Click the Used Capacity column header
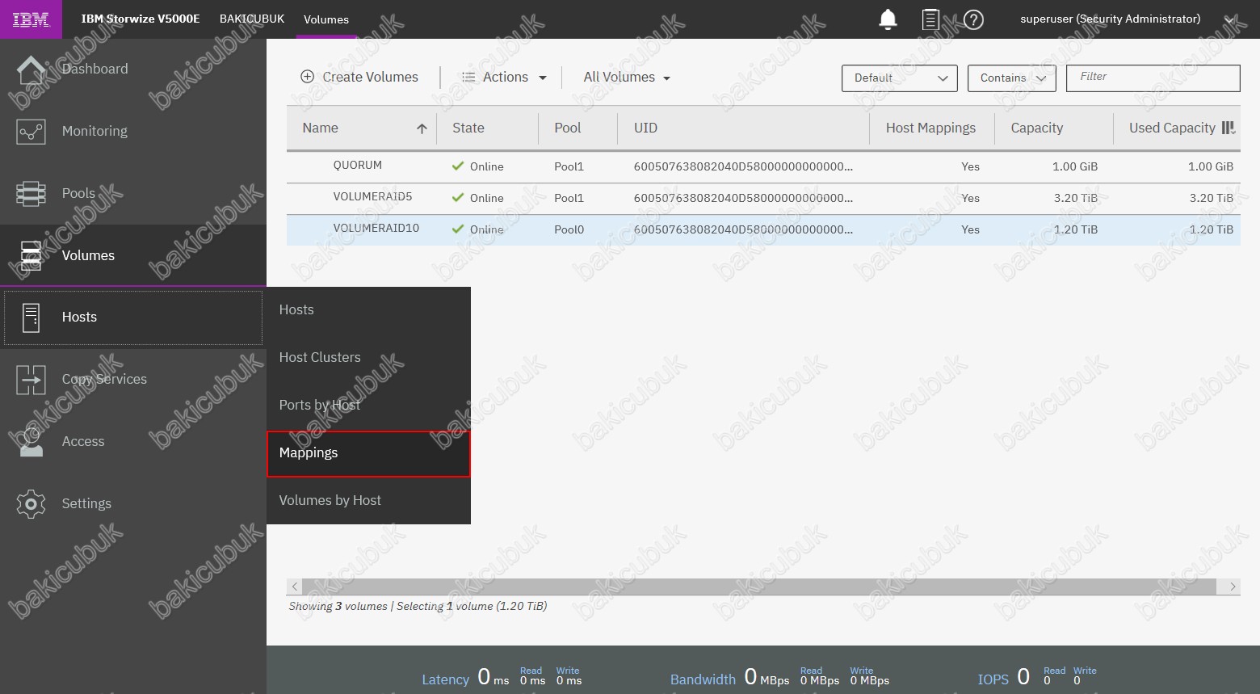 (1172, 128)
